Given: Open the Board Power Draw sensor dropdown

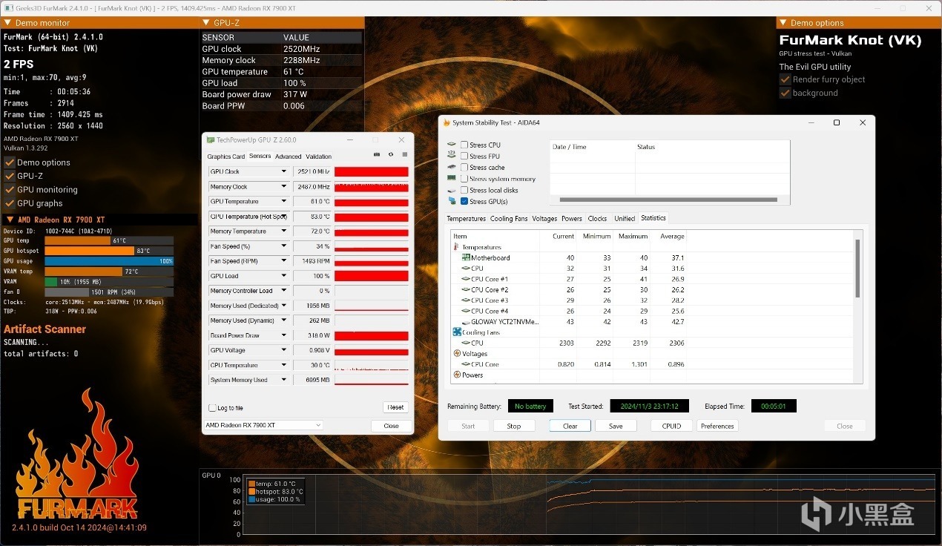Looking at the screenshot, I should [x=283, y=335].
